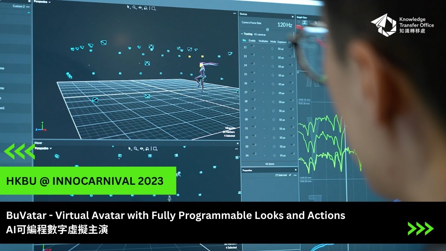The height and width of the screenshot is (251, 446).
Task: Collapse the Tracking cameras group
Action: pyautogui.click(x=242, y=34)
